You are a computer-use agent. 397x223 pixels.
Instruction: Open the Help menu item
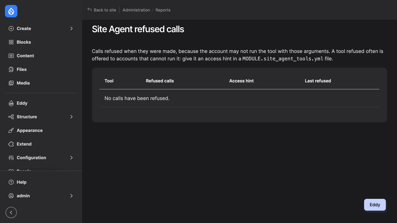pyautogui.click(x=41, y=182)
